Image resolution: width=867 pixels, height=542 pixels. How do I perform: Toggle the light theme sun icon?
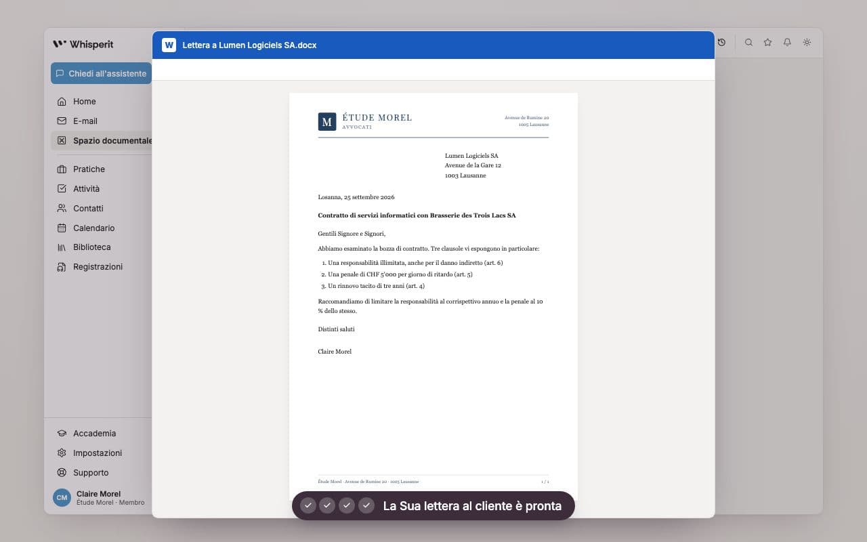click(x=807, y=42)
